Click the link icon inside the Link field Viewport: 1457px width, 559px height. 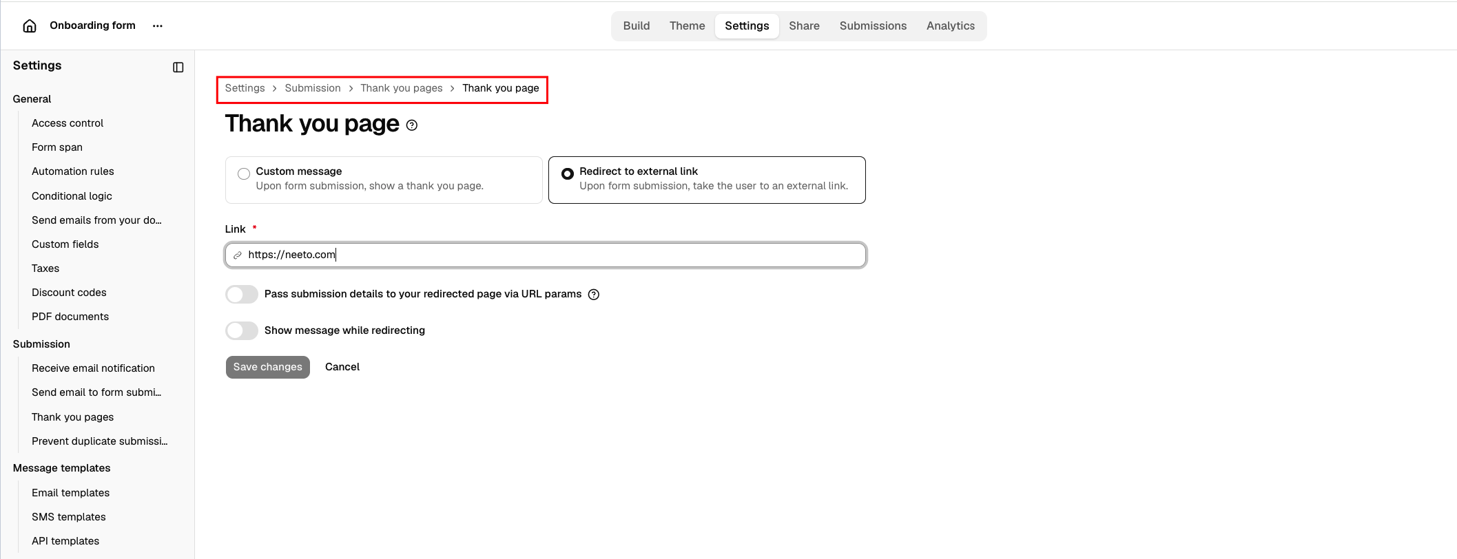point(237,255)
